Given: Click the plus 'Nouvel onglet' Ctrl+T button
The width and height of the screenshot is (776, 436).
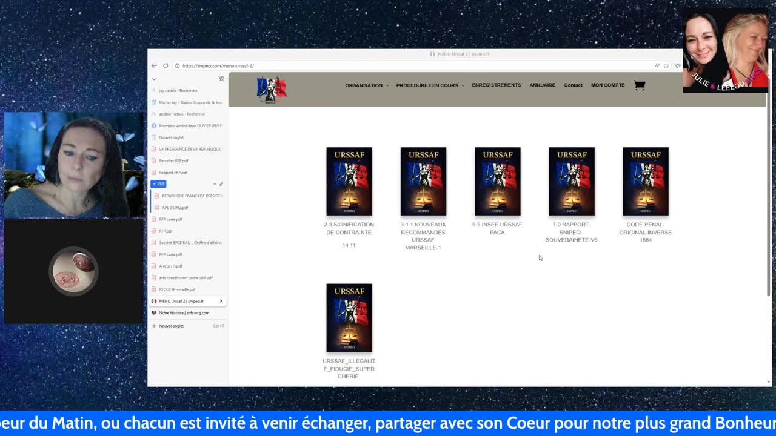Looking at the screenshot, I should 188,326.
